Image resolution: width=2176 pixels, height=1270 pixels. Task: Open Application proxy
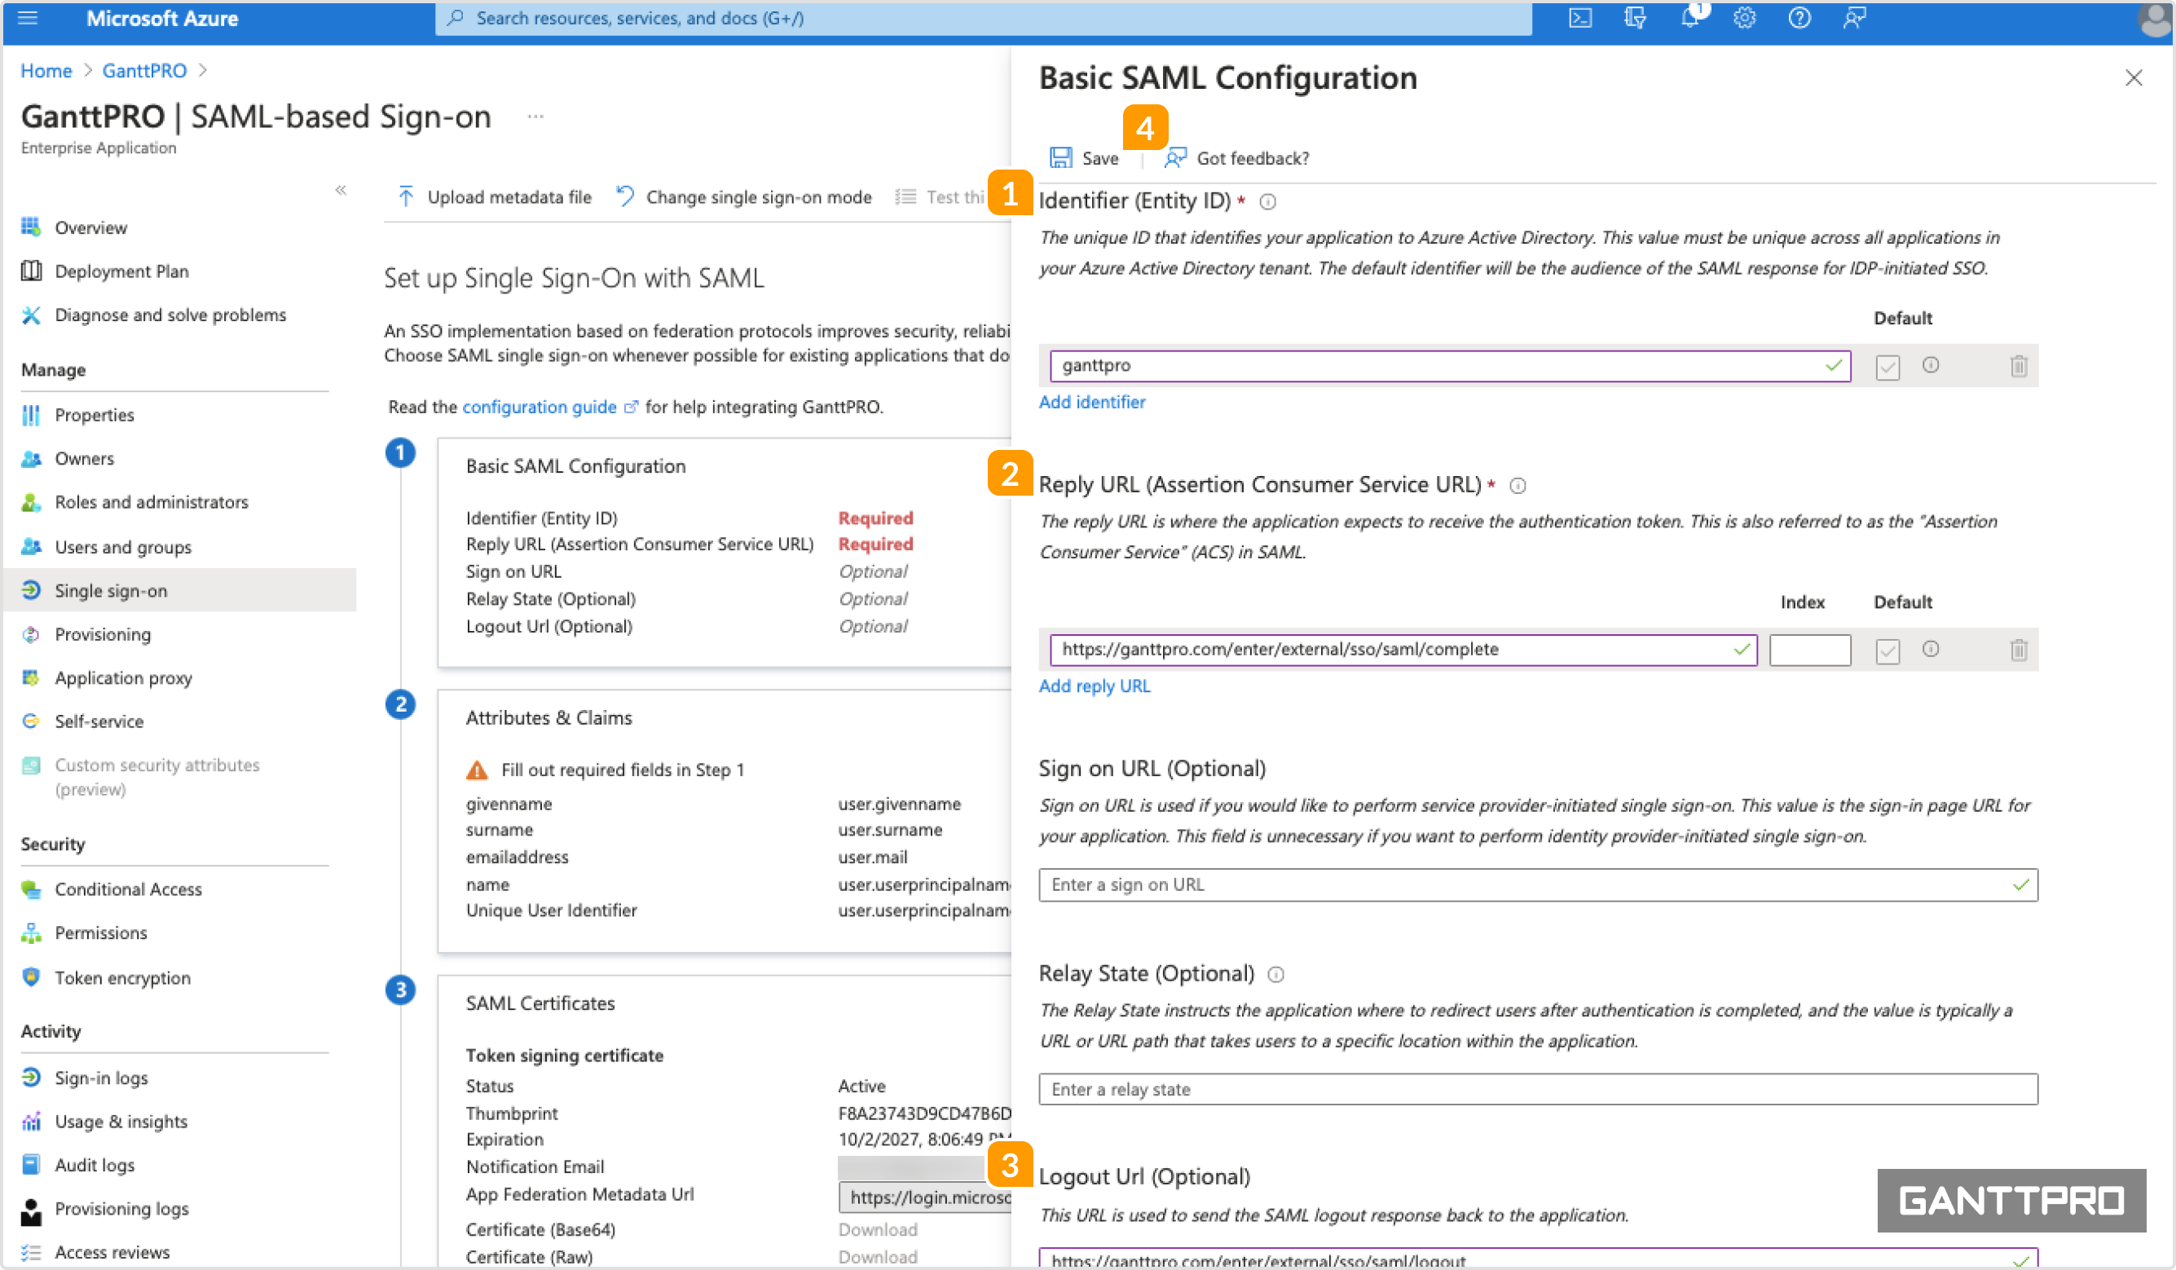point(124,678)
